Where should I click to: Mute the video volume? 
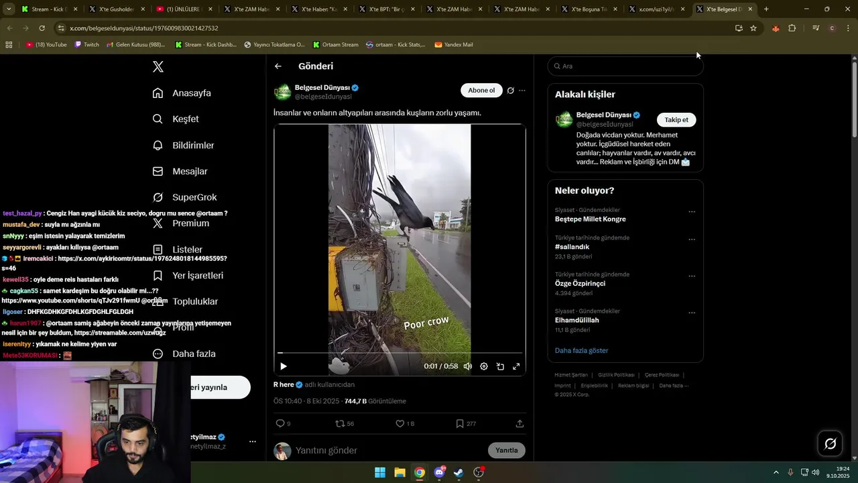pyautogui.click(x=467, y=366)
